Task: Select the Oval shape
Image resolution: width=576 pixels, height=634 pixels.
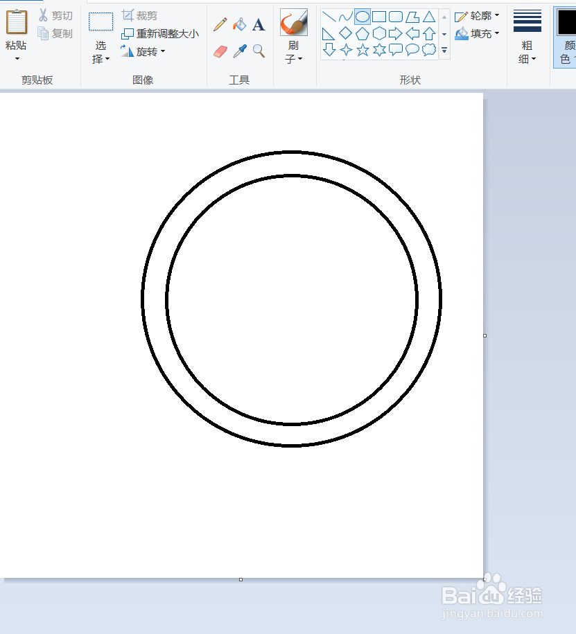Action: 363,17
